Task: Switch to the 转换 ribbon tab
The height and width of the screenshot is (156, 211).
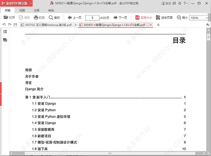Action: tap(51, 10)
